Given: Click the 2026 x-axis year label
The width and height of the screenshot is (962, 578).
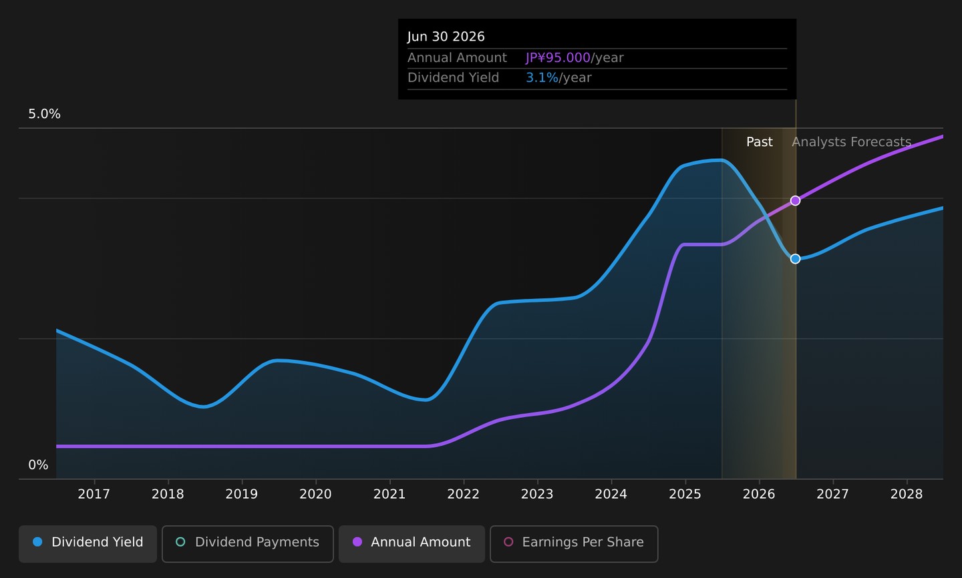Looking at the screenshot, I should [x=759, y=494].
